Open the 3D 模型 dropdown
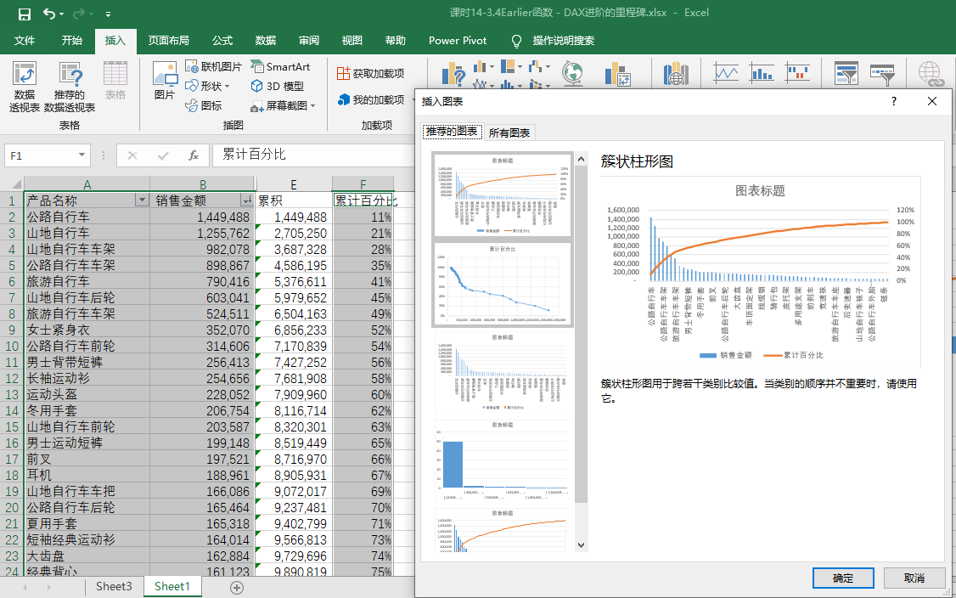Image resolution: width=956 pixels, height=598 pixels. [x=278, y=86]
